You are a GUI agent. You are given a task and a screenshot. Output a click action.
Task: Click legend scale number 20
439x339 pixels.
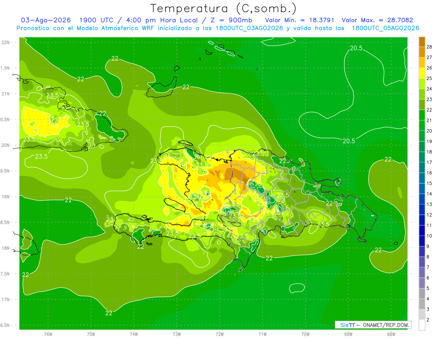pyautogui.click(x=429, y=131)
